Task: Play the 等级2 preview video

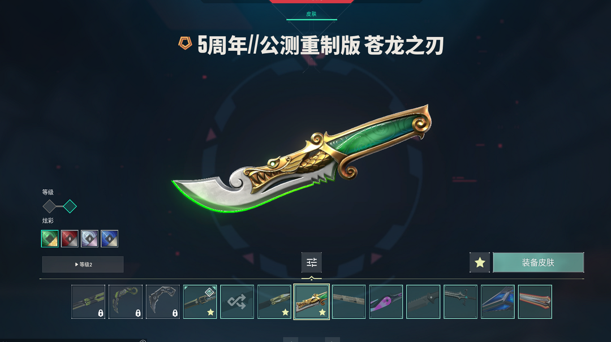Action: 83,265
